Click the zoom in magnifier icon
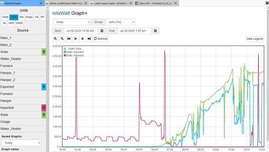The image size is (269, 152). click(x=55, y=39)
